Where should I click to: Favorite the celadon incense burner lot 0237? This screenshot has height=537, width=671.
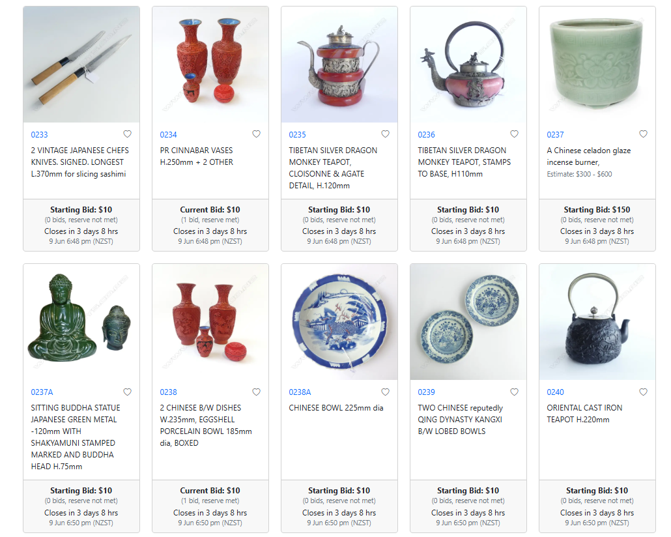pyautogui.click(x=643, y=134)
